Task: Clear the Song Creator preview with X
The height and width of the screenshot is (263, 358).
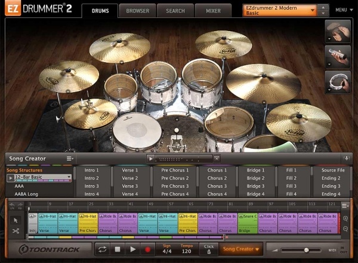Action: tap(217, 158)
